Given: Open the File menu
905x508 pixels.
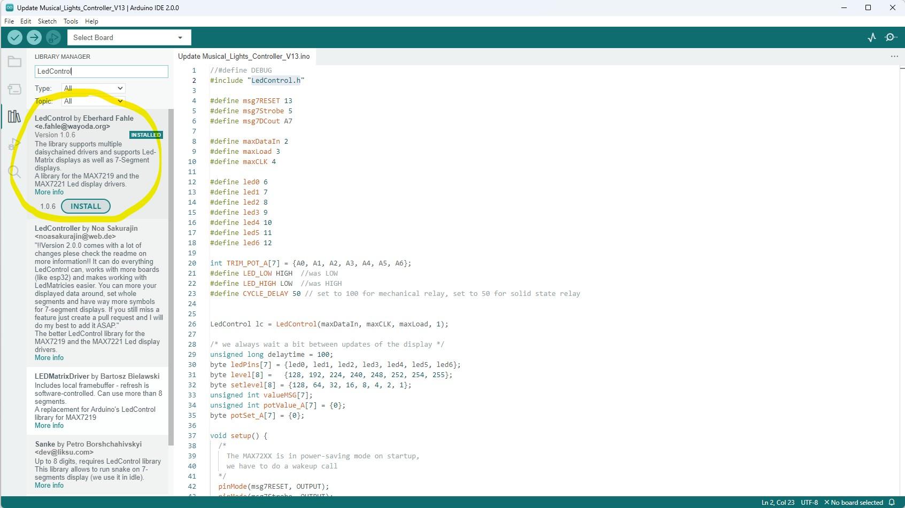Looking at the screenshot, I should point(9,21).
